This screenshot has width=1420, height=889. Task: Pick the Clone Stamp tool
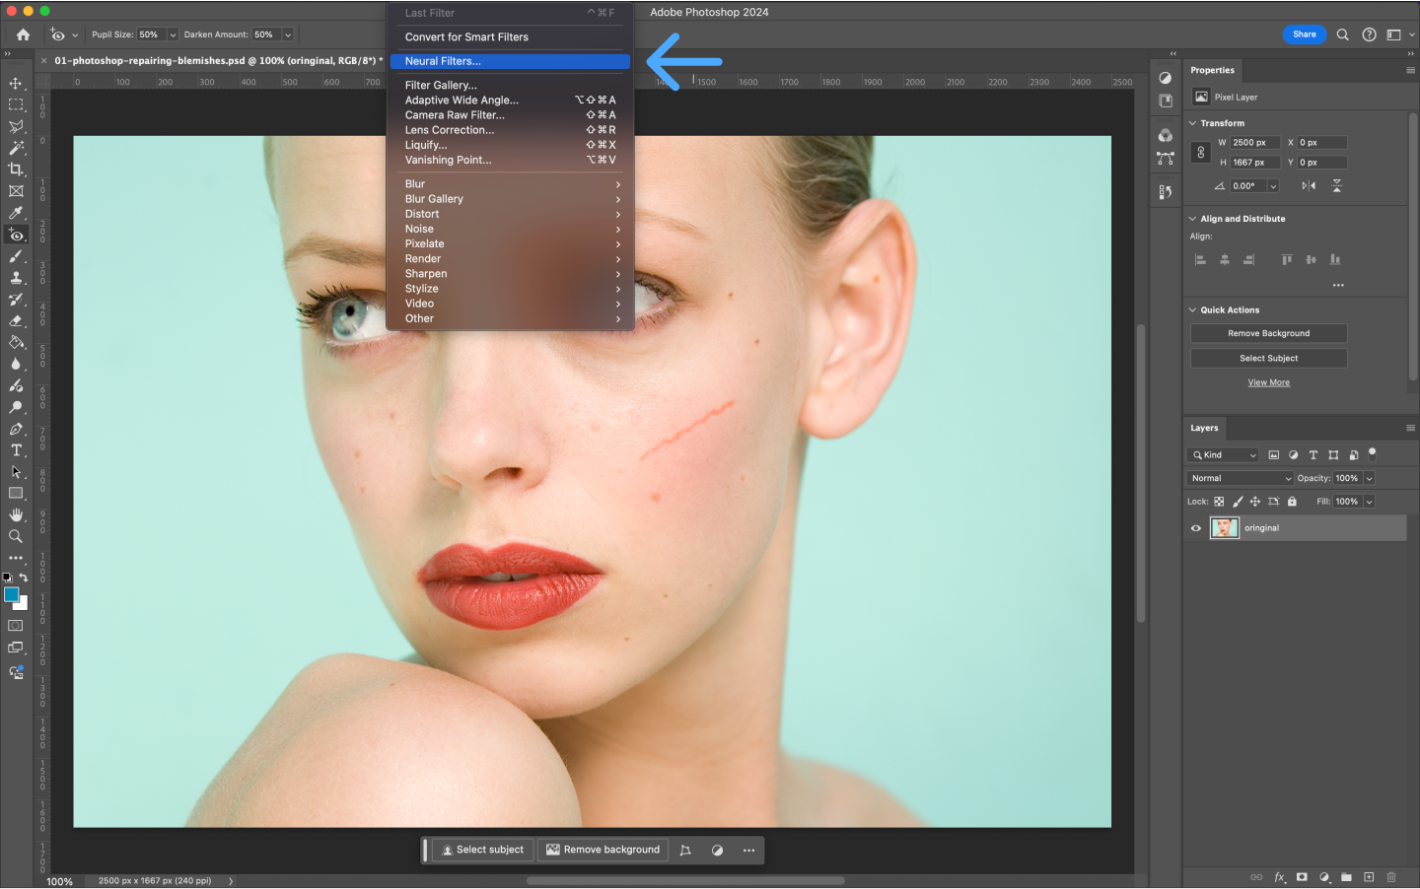pos(16,278)
